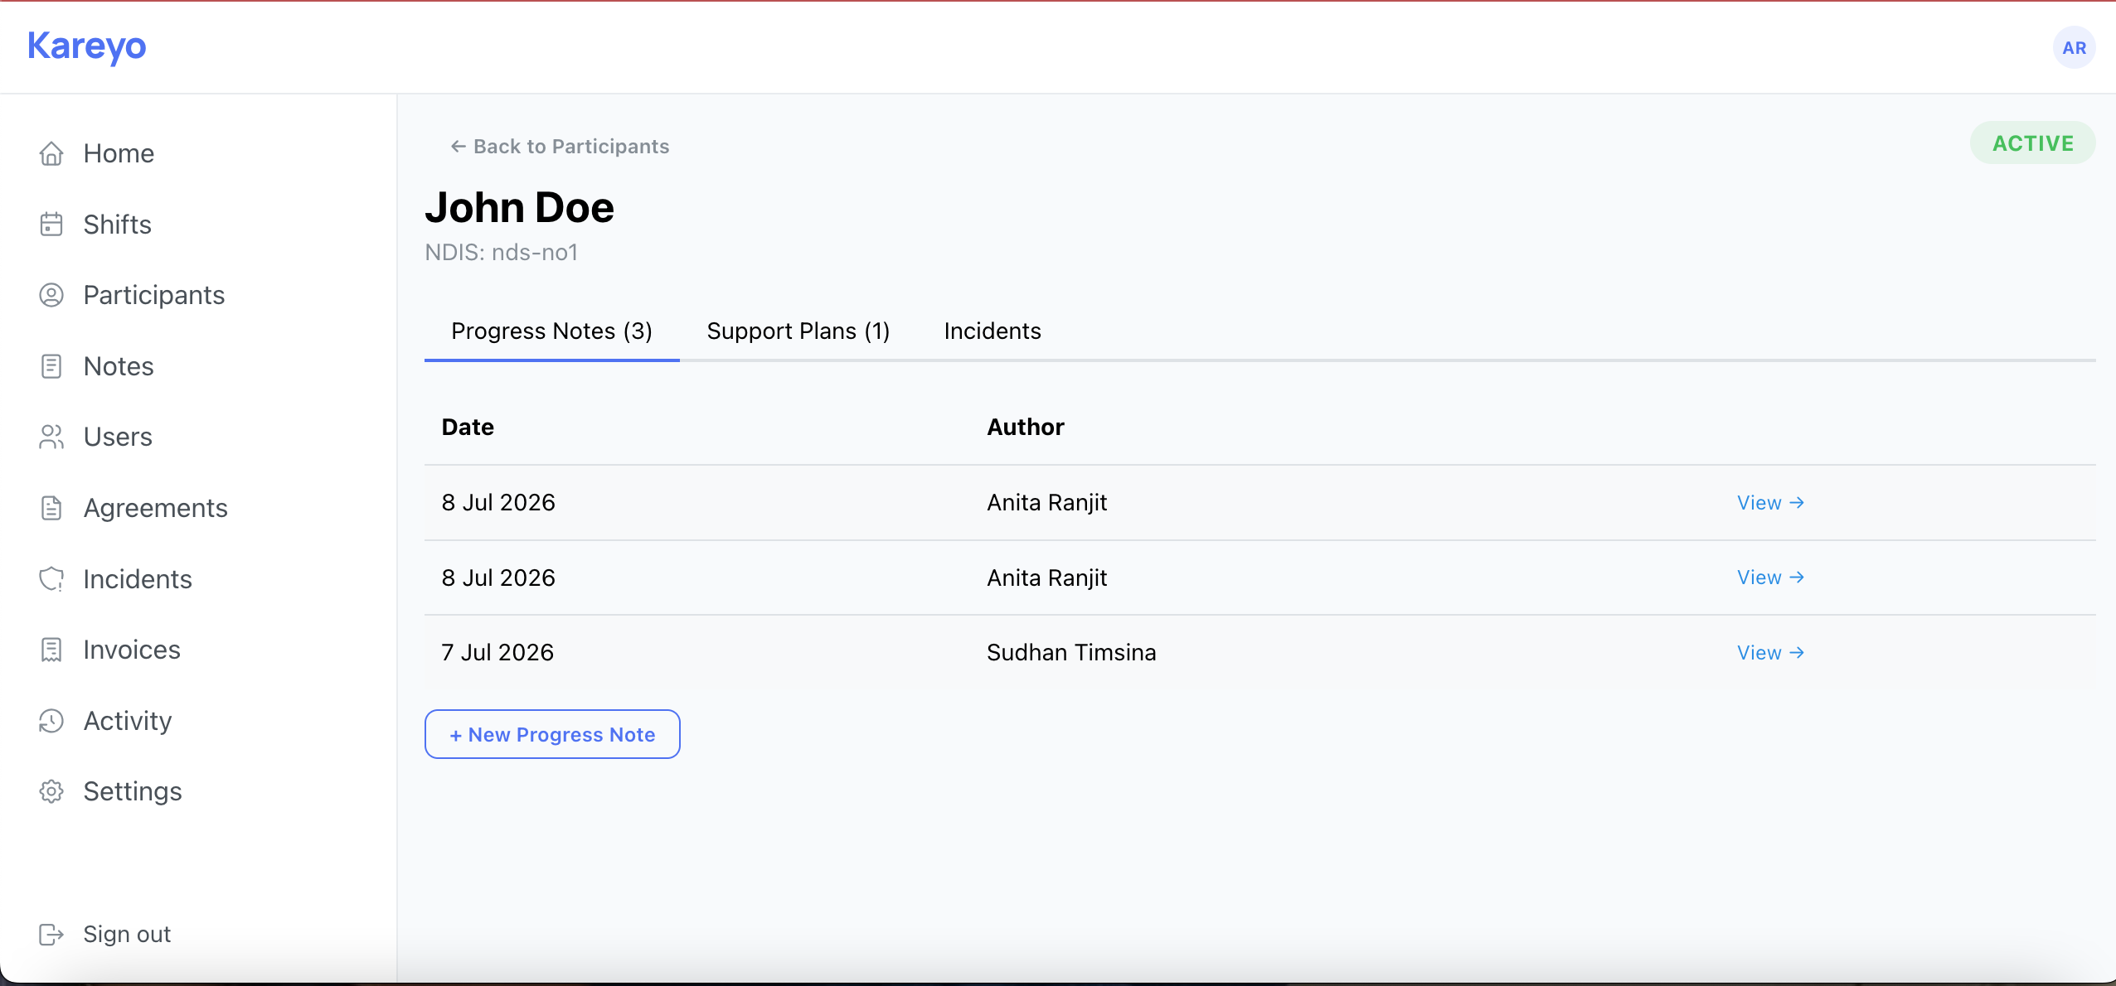This screenshot has height=986, width=2116.
Task: View first 8 Jul 2026 progress note
Action: tap(1770, 503)
